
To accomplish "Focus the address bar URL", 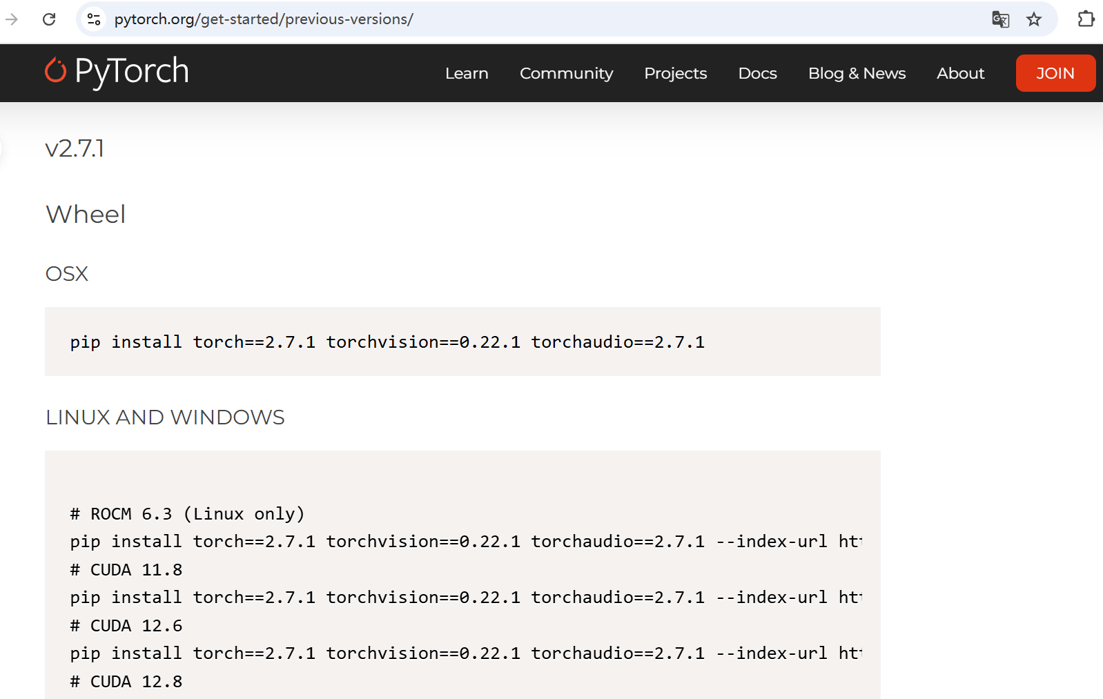I will [x=264, y=19].
